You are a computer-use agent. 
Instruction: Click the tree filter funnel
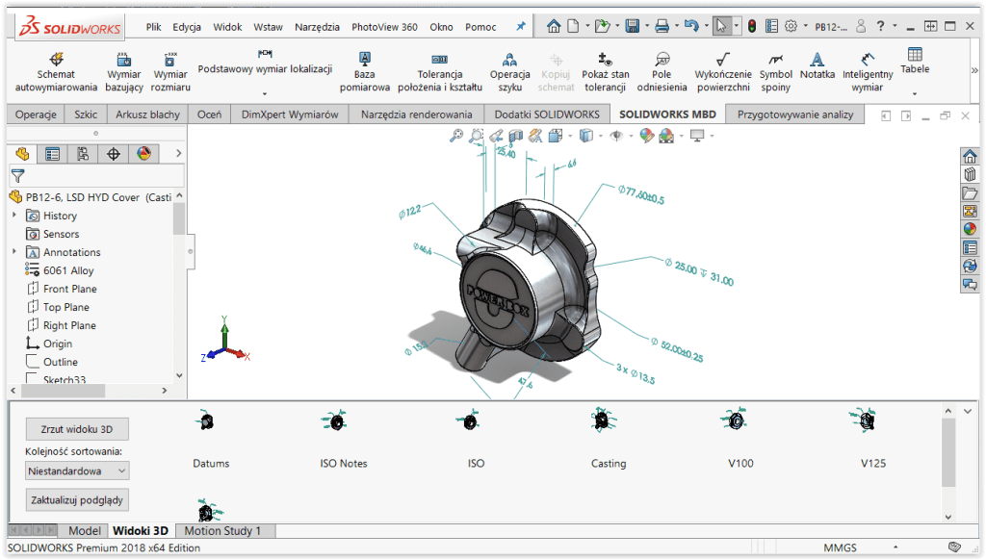point(18,176)
